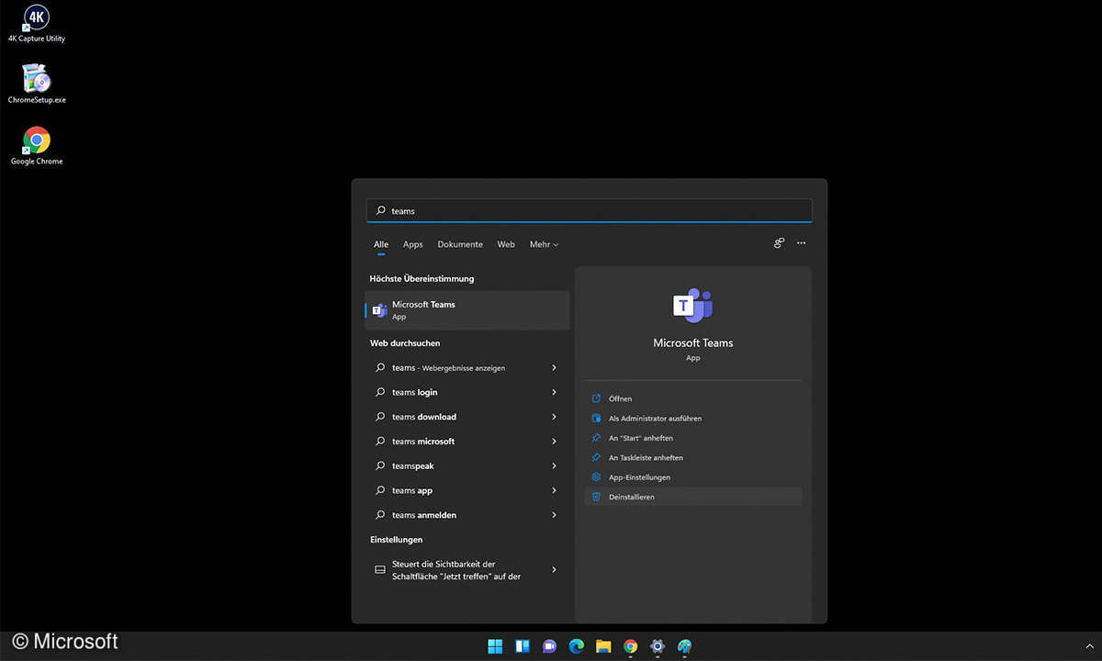This screenshot has height=661, width=1102.
Task: Open the Teams Chat icon on taskbar
Action: [x=549, y=646]
